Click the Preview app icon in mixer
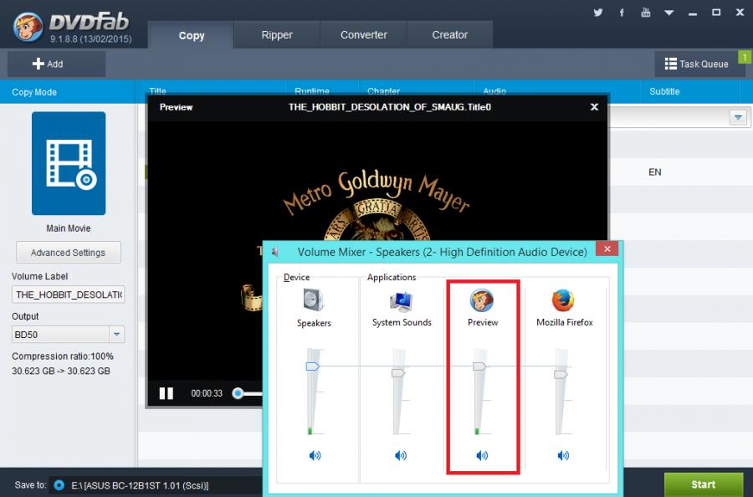This screenshot has width=753, height=497. point(482,300)
